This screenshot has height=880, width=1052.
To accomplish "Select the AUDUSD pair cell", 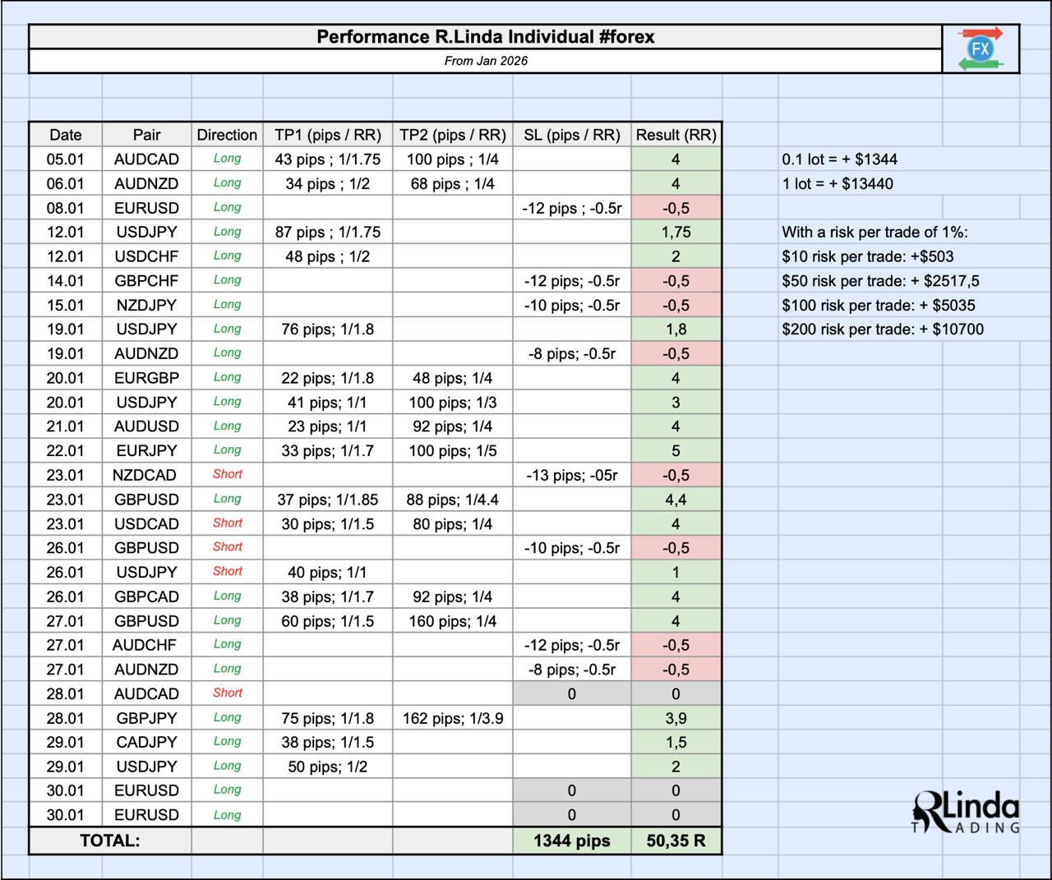I will click(146, 426).
